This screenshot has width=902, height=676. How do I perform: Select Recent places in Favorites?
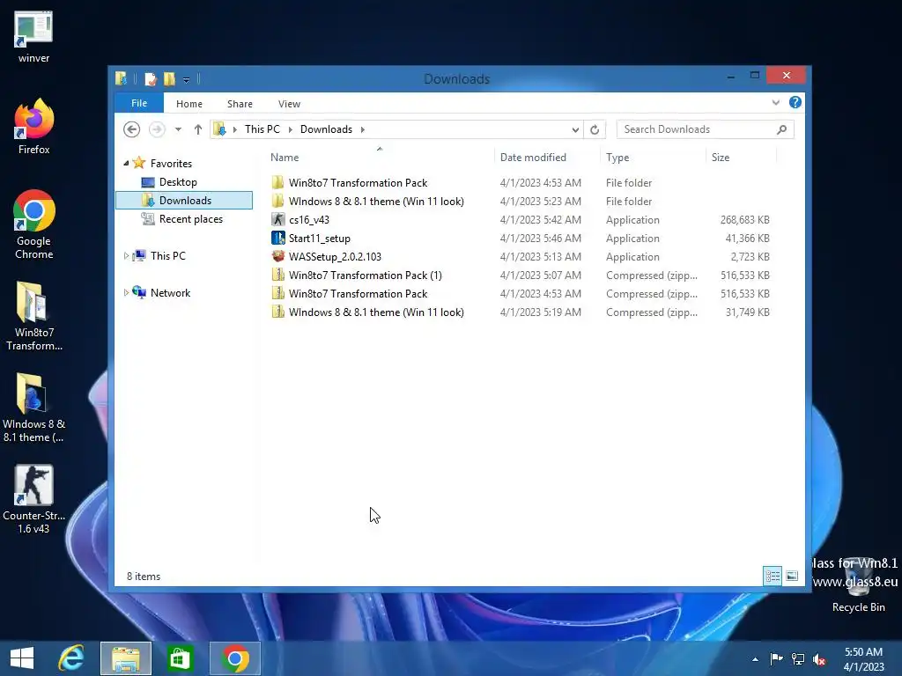click(191, 219)
